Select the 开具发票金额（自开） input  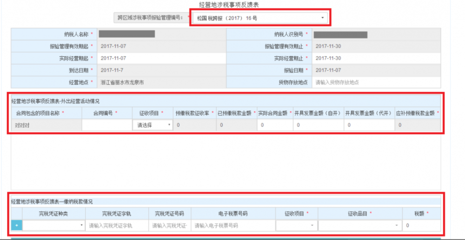(318, 125)
